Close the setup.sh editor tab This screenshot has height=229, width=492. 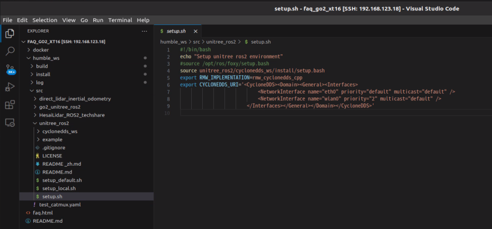pos(196,31)
